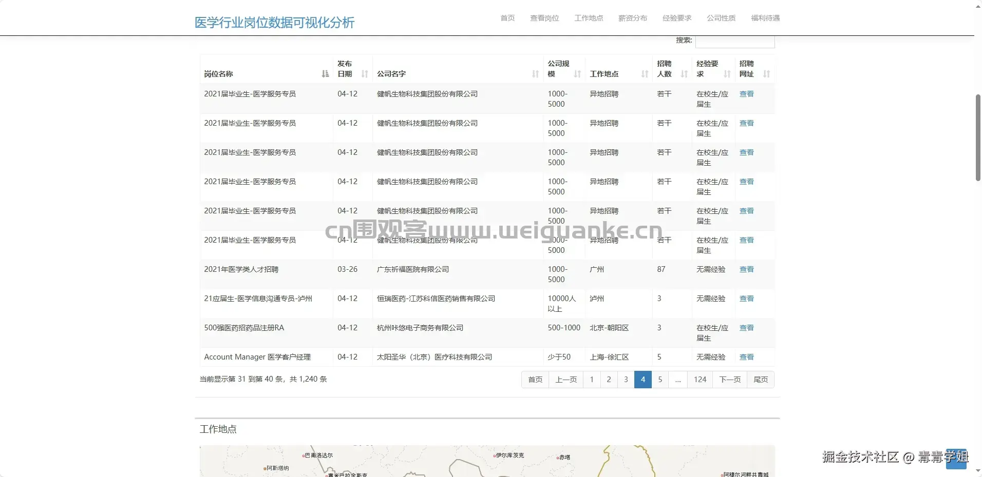982x477 pixels.
Task: Go to 工作地点 navigation item
Action: 589,18
